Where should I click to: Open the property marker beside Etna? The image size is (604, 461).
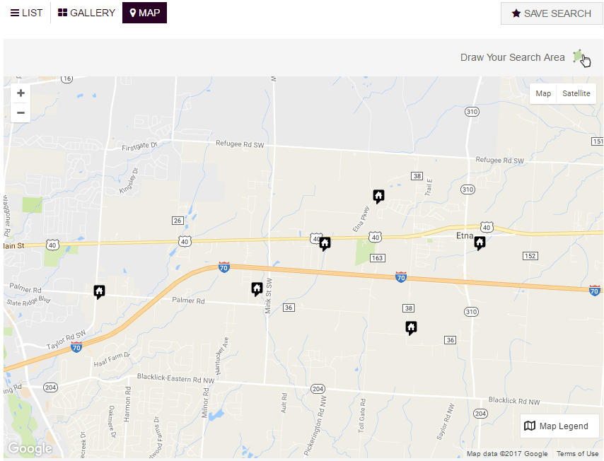coord(480,243)
